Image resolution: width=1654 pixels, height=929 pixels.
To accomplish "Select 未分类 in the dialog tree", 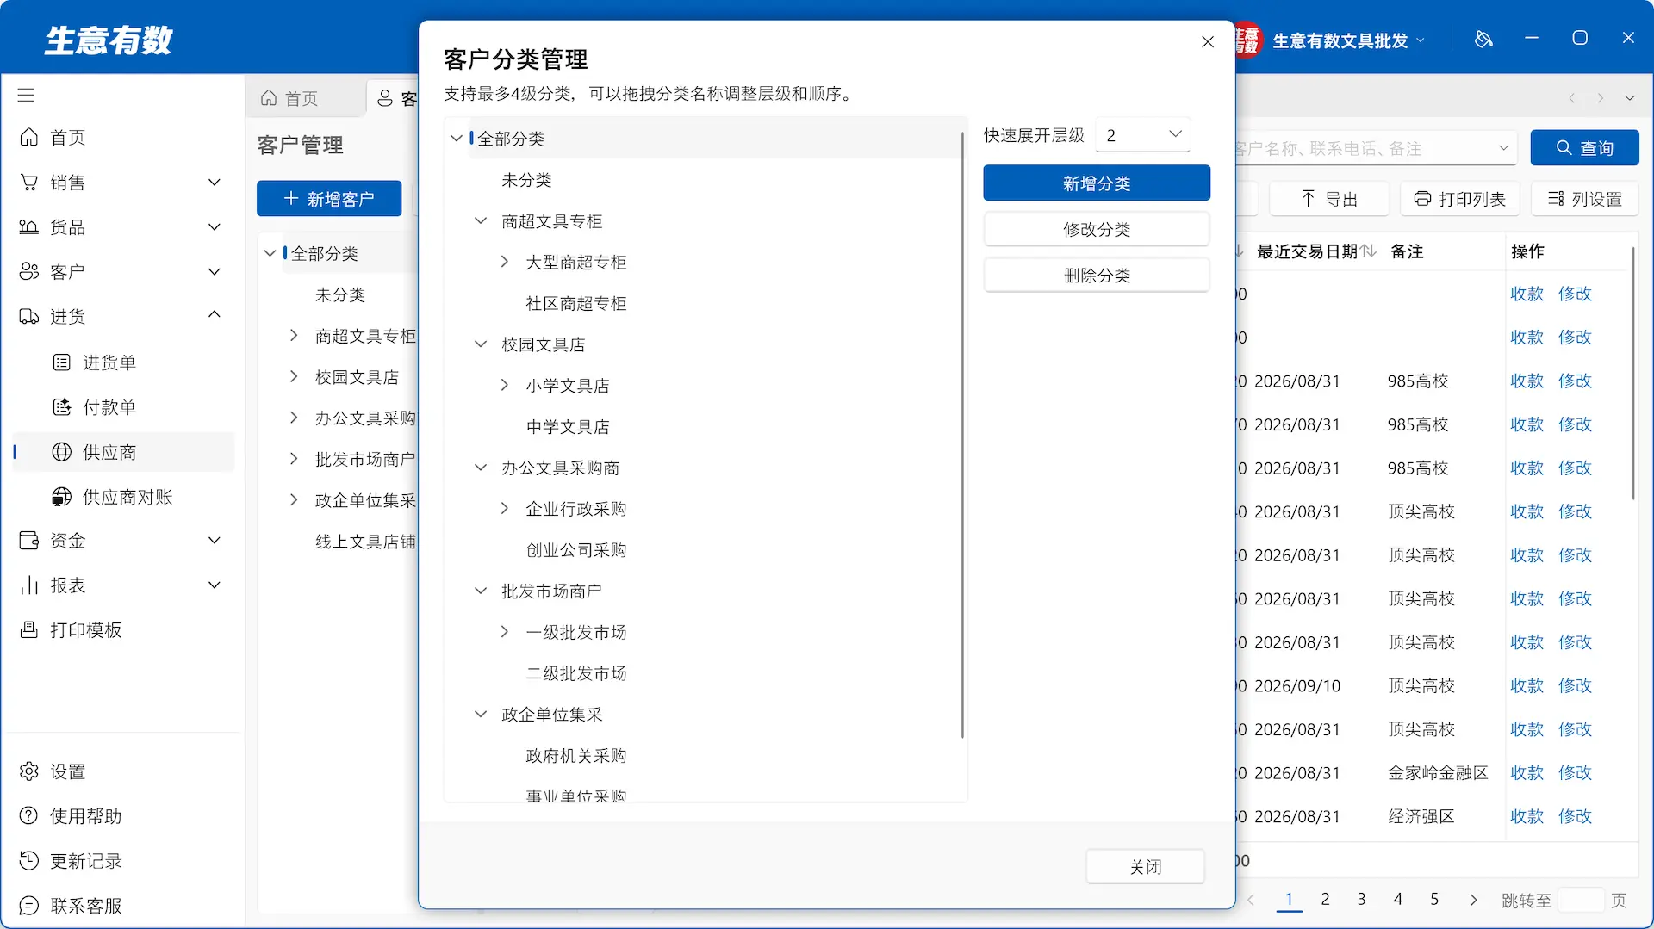I will point(526,180).
